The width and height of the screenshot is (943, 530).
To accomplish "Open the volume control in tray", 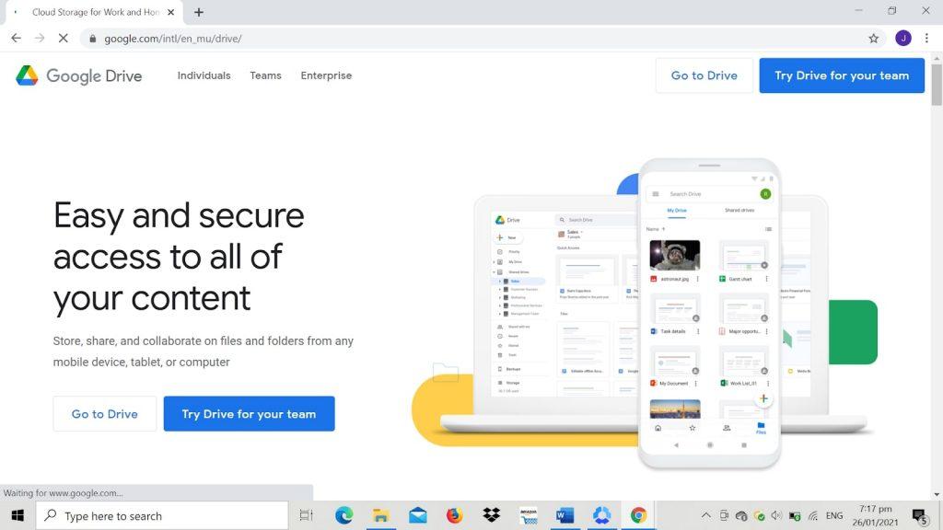I will coord(776,515).
